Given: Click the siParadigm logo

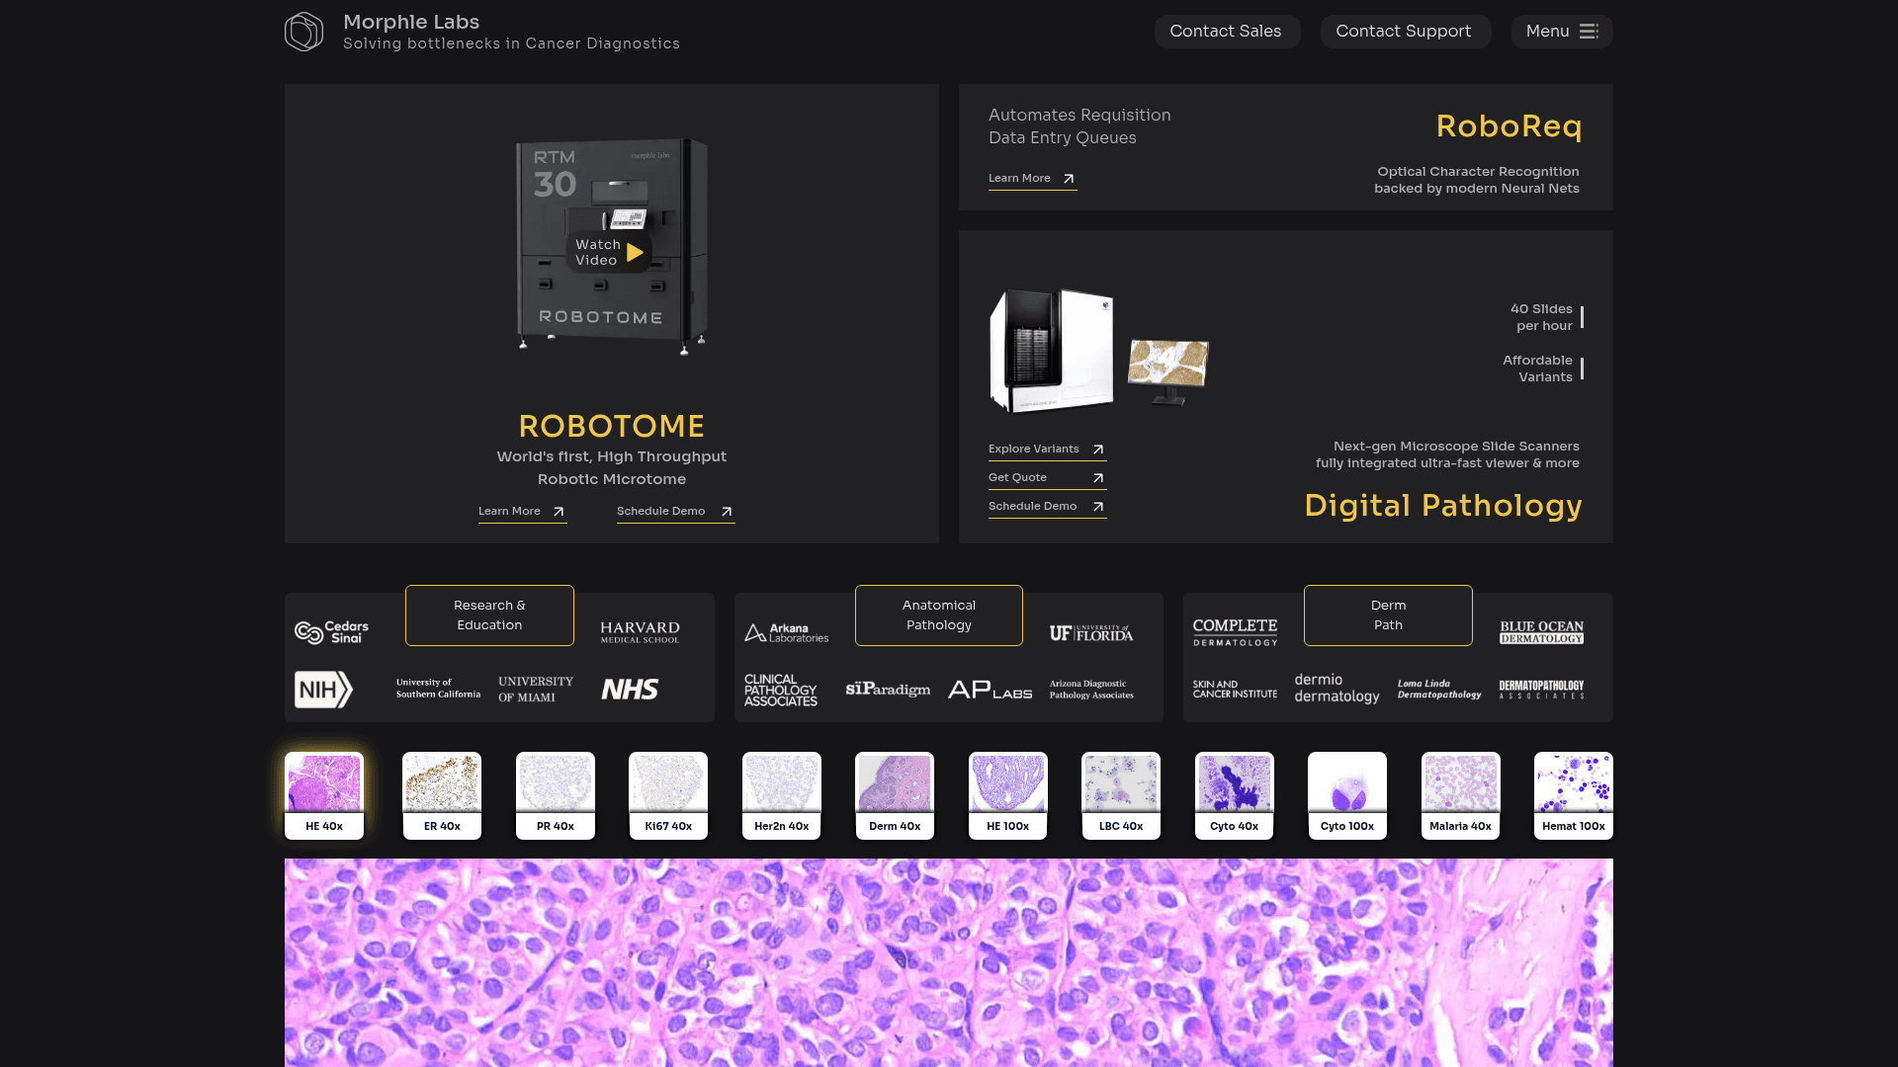Looking at the screenshot, I should (888, 690).
